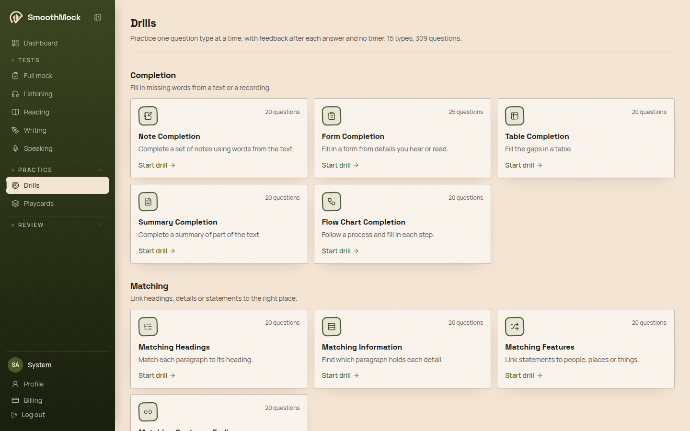The width and height of the screenshot is (690, 431).
Task: Open Profile settings
Action: (57, 384)
